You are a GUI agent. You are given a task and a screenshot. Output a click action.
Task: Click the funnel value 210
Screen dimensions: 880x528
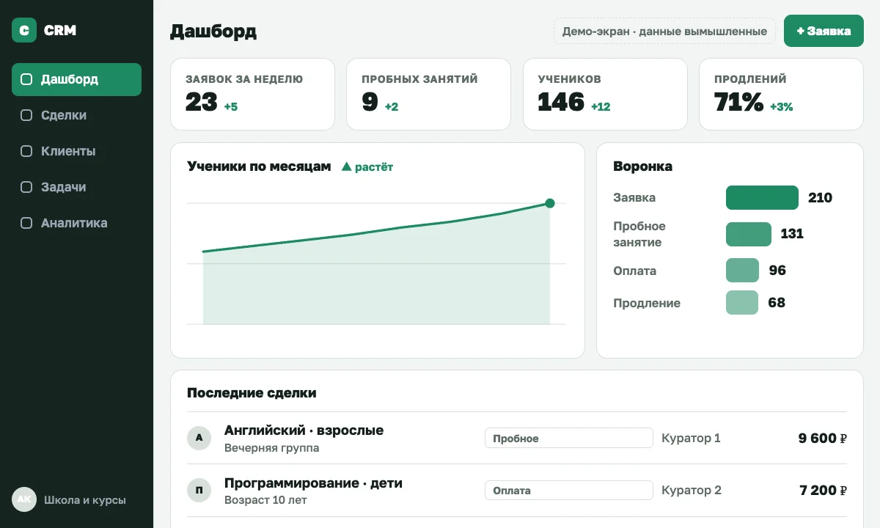coord(820,197)
